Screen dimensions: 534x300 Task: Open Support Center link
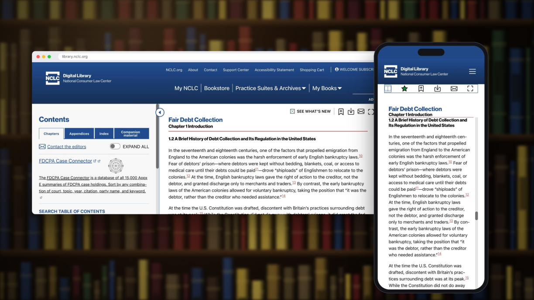tap(236, 70)
